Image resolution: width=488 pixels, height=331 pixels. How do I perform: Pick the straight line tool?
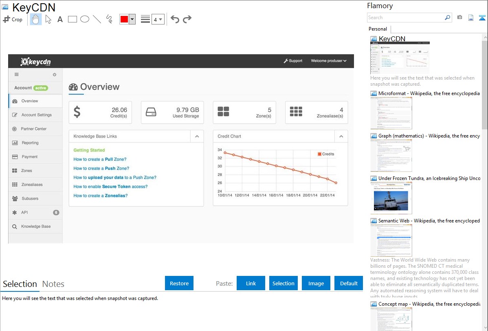(x=97, y=19)
